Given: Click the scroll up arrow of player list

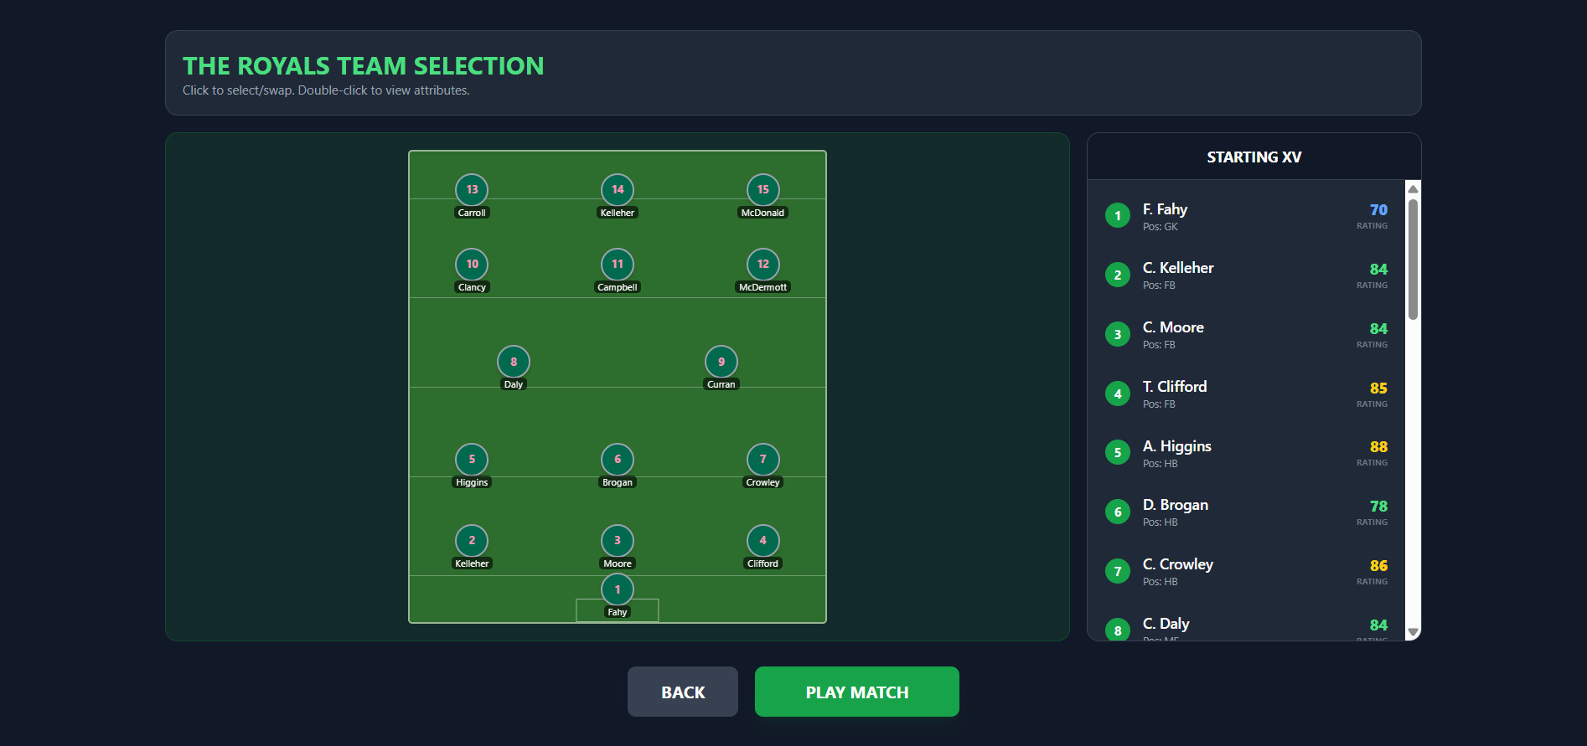Looking at the screenshot, I should click(1413, 189).
